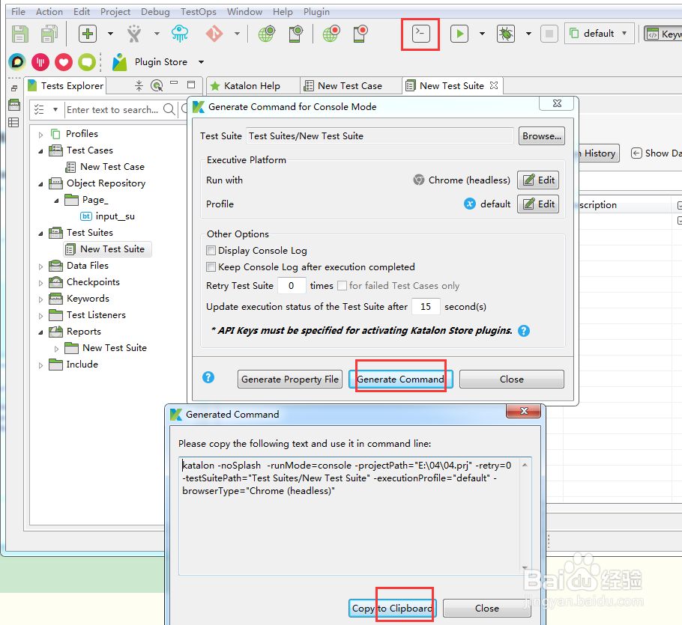Click the Record Mobile device icon

pos(360,34)
